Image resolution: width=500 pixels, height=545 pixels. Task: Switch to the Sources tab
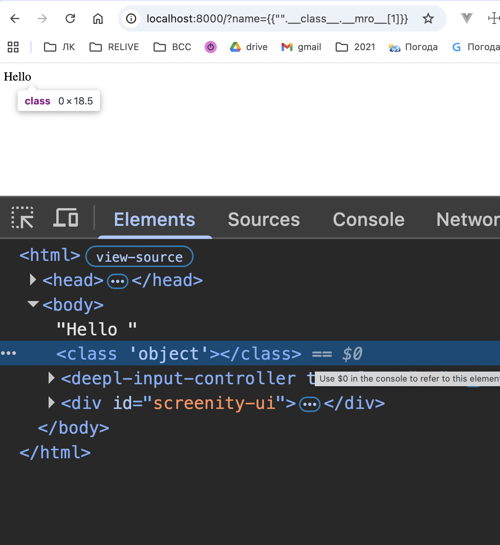(264, 219)
